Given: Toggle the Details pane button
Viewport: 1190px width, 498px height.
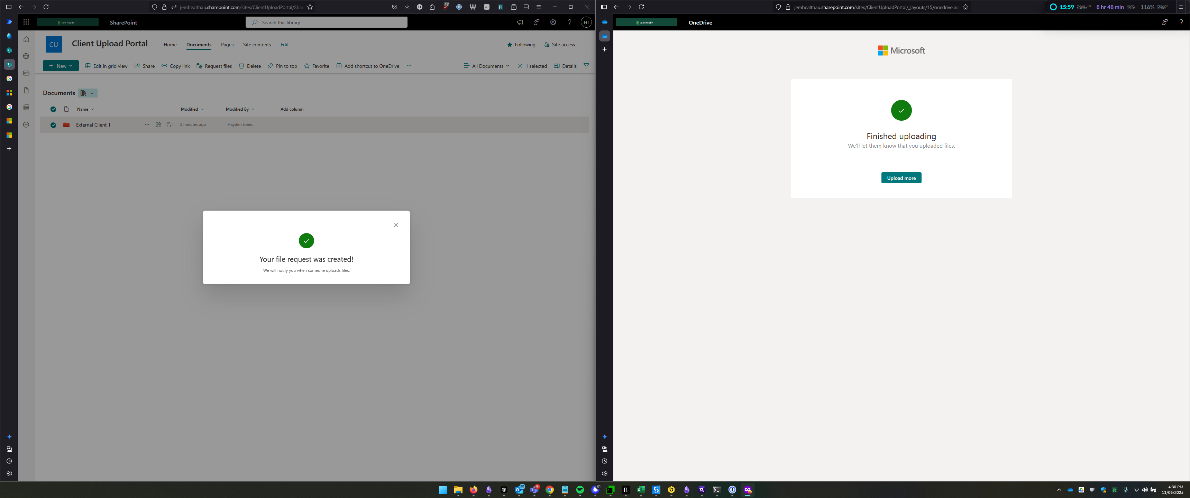Looking at the screenshot, I should coord(565,66).
